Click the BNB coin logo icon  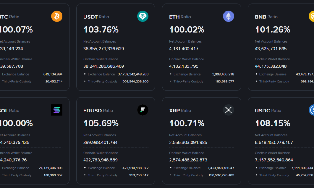[311, 16]
